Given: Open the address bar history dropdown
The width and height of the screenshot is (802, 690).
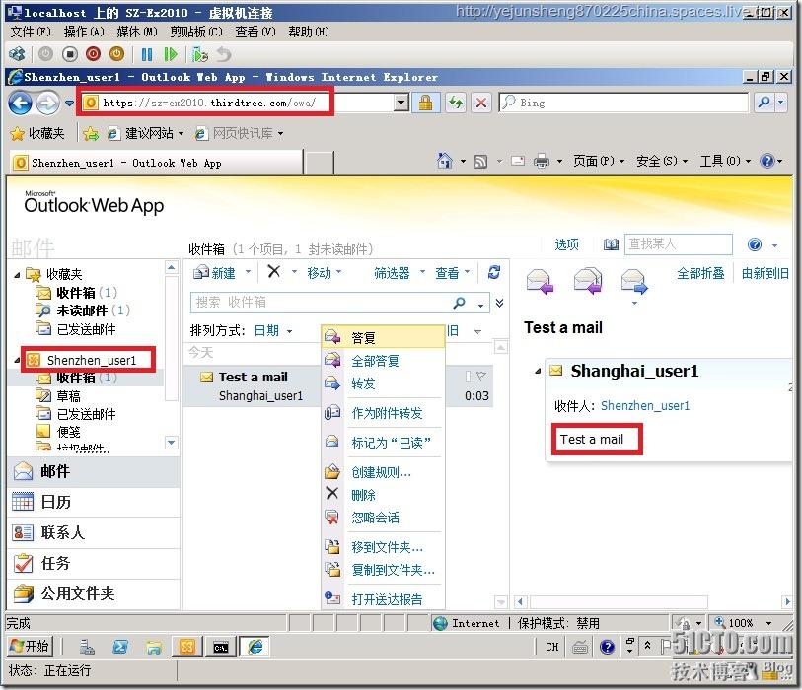Looking at the screenshot, I should coord(401,103).
